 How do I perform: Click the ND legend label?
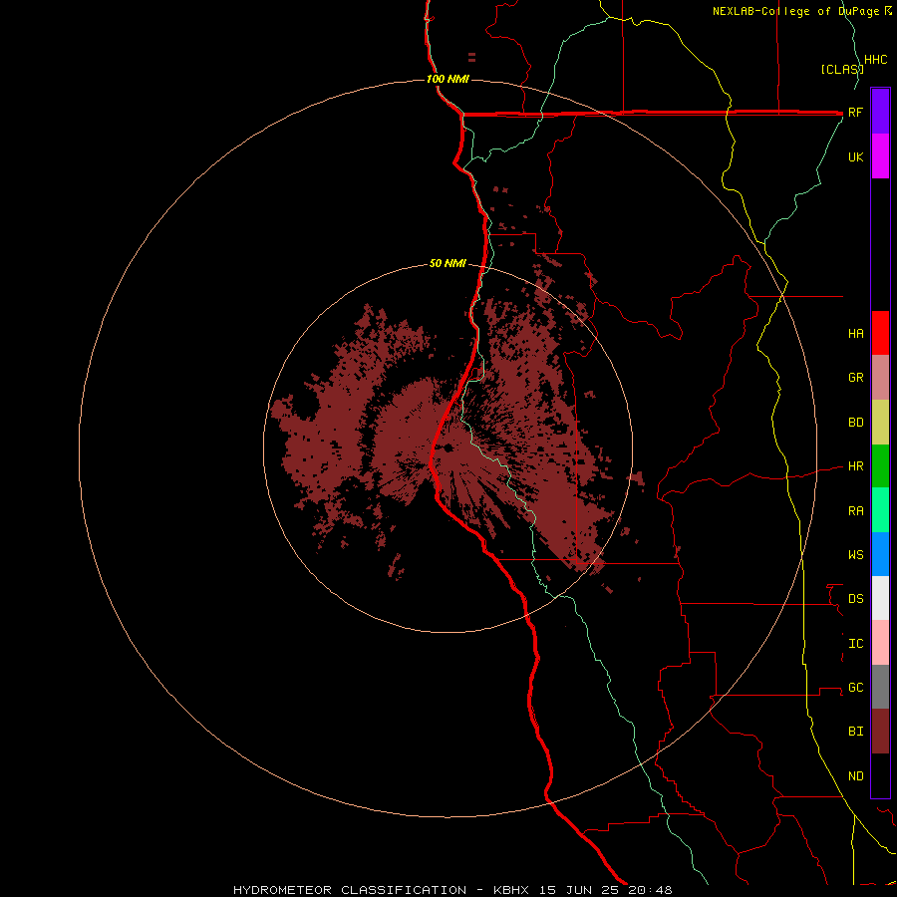(x=855, y=776)
